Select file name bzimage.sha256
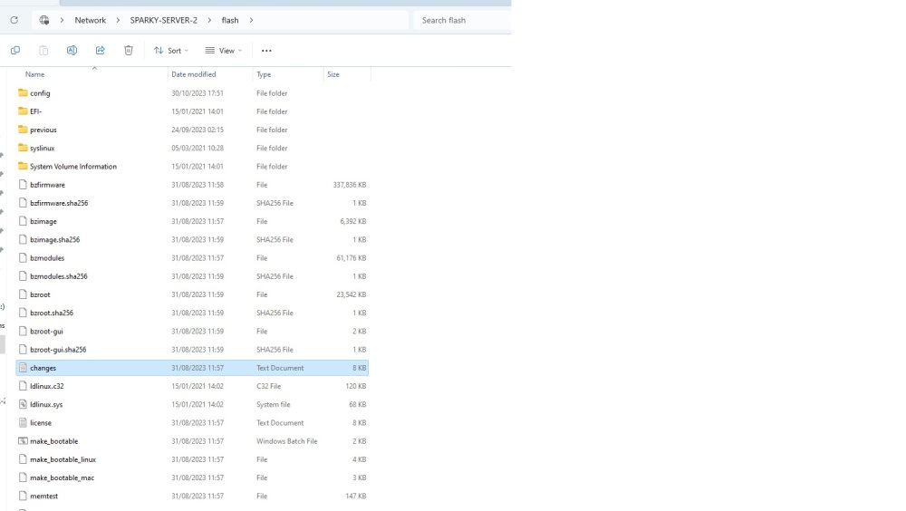906x511 pixels. pyautogui.click(x=55, y=239)
